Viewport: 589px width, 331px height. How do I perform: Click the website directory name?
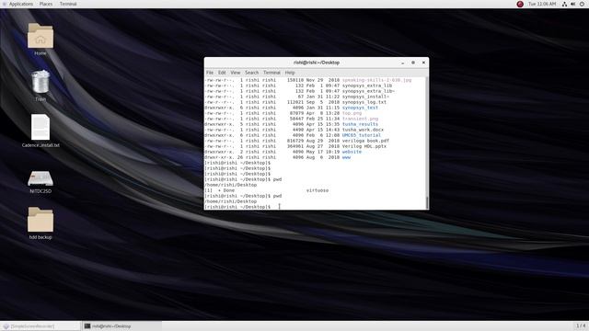[352, 152]
